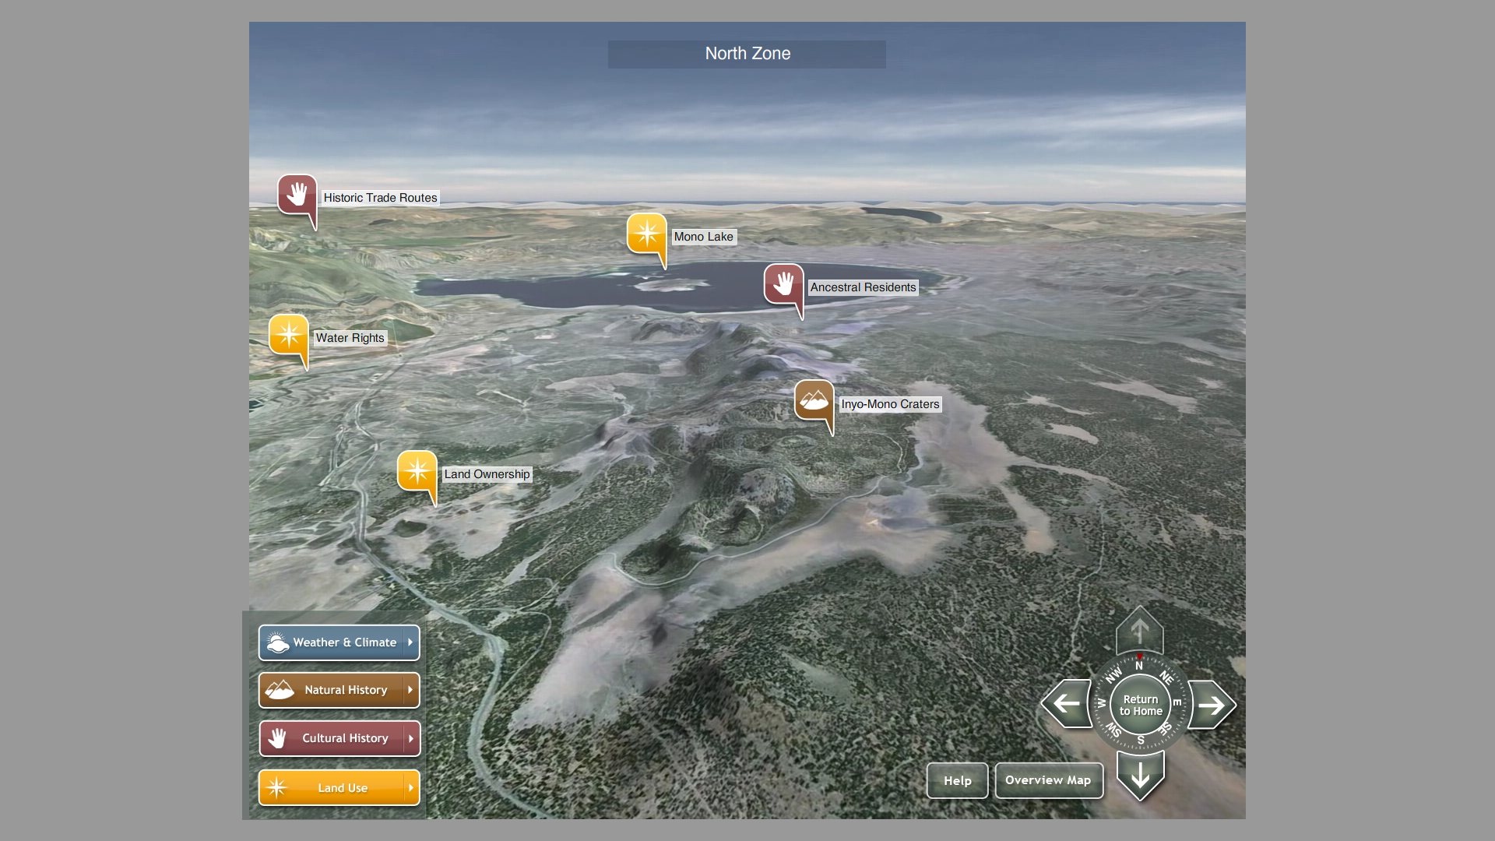
Task: Click the Mono Lake star marker icon
Action: 646,233
